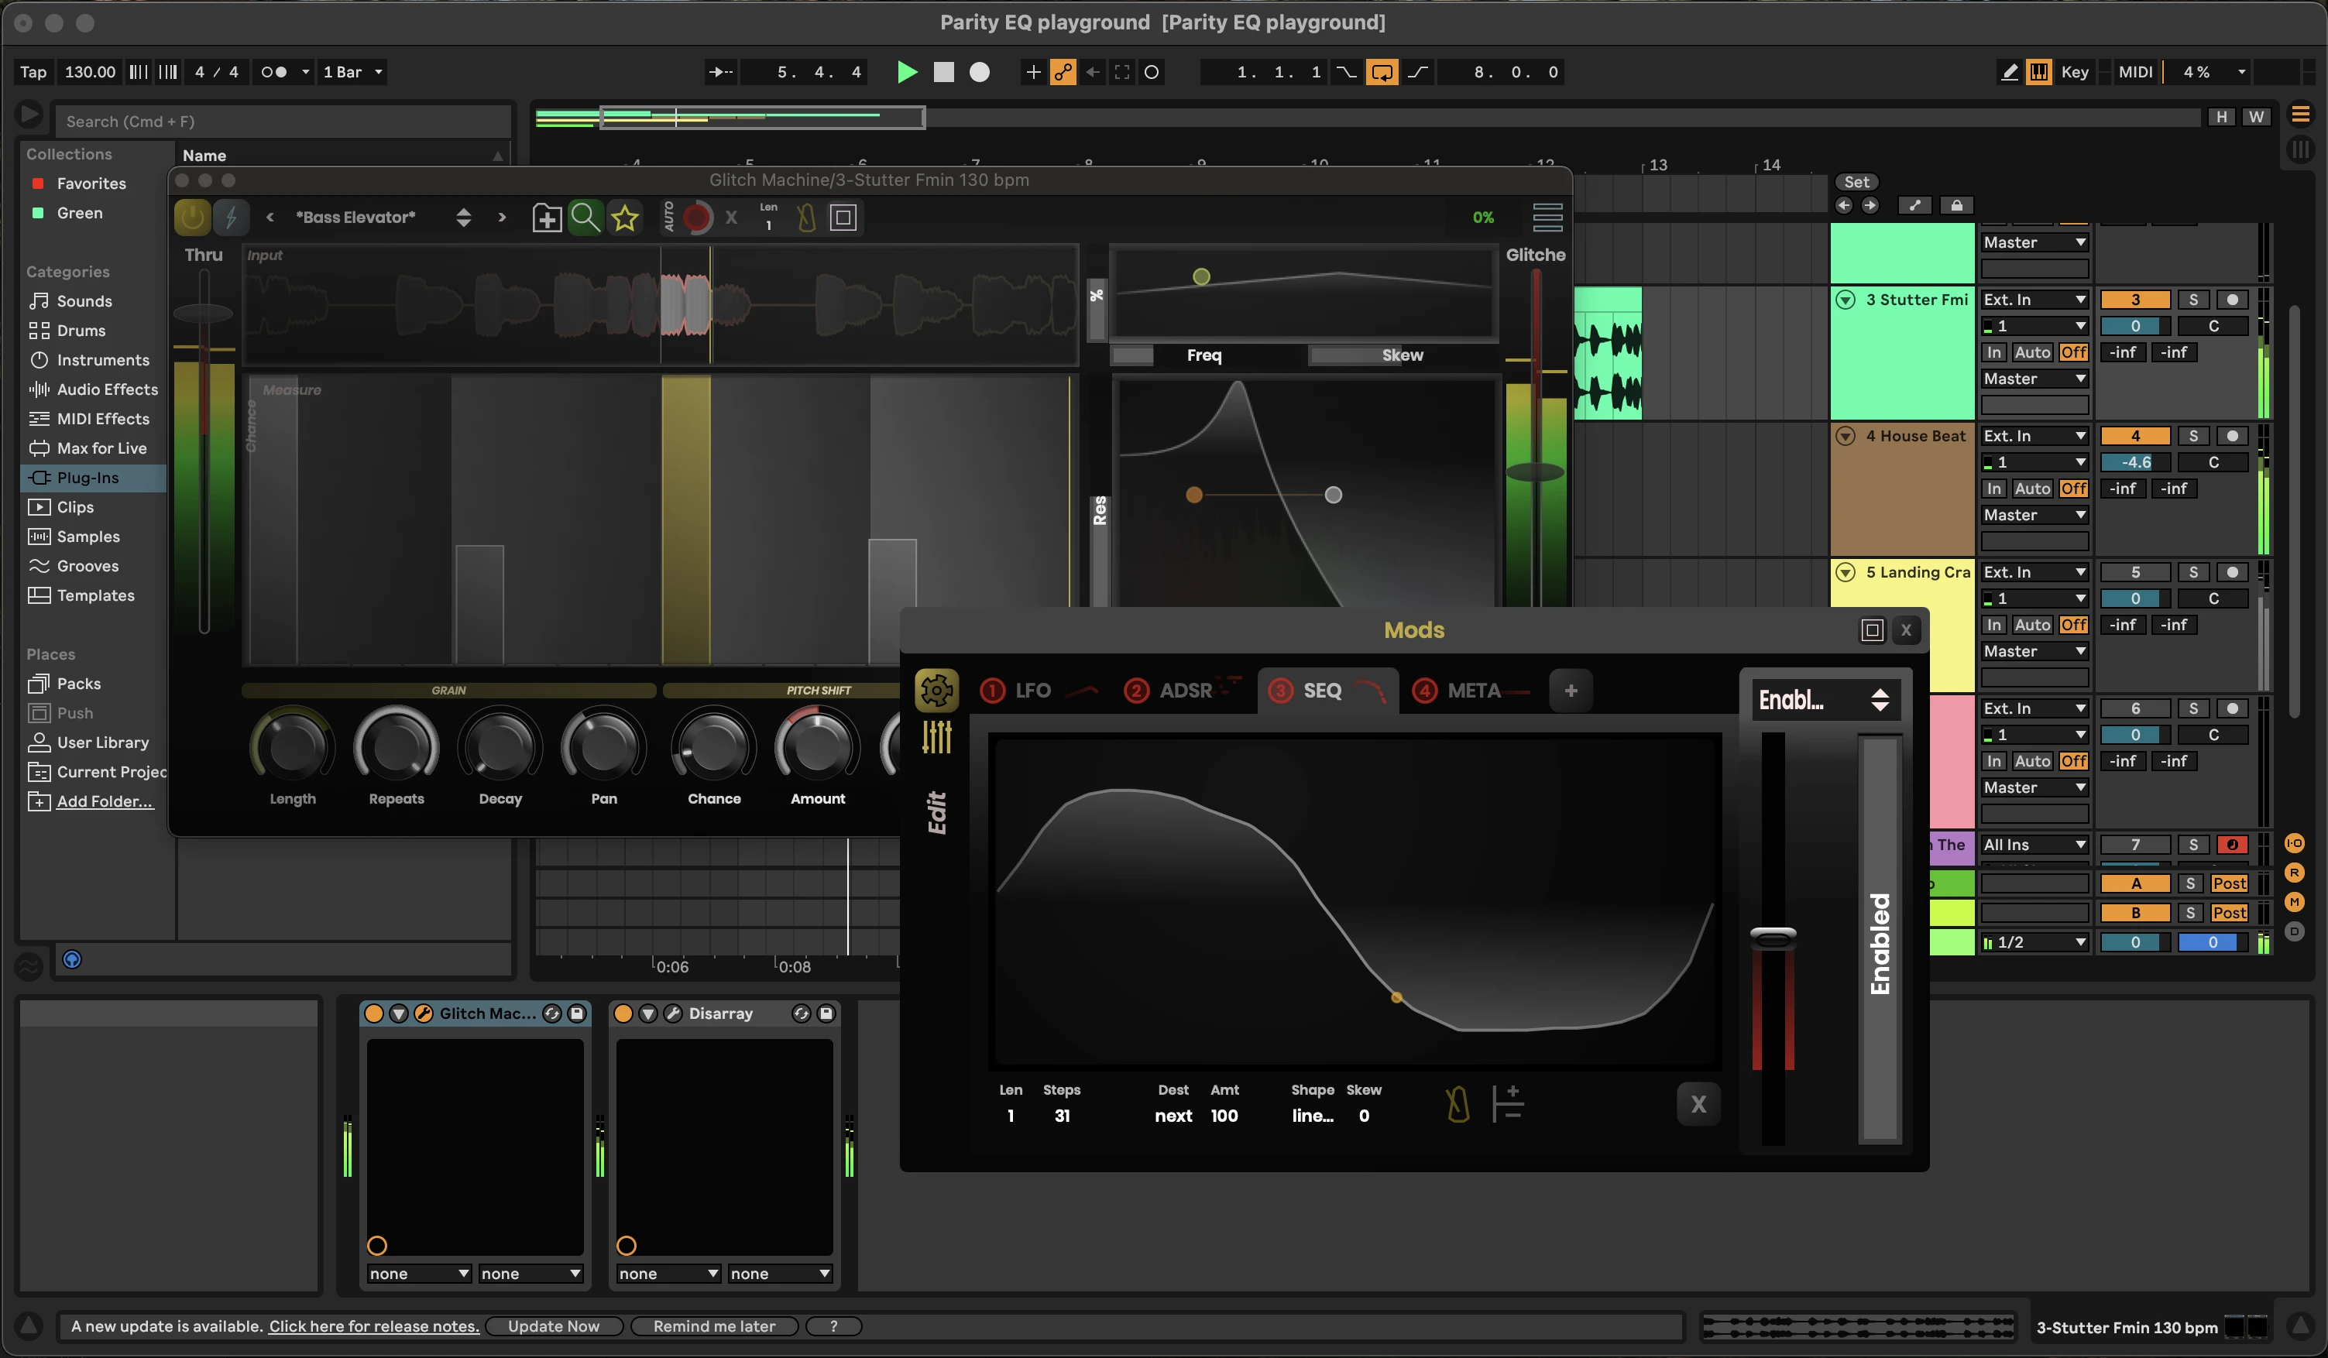The width and height of the screenshot is (2328, 1358).
Task: Click the Update Now button
Action: coord(554,1325)
